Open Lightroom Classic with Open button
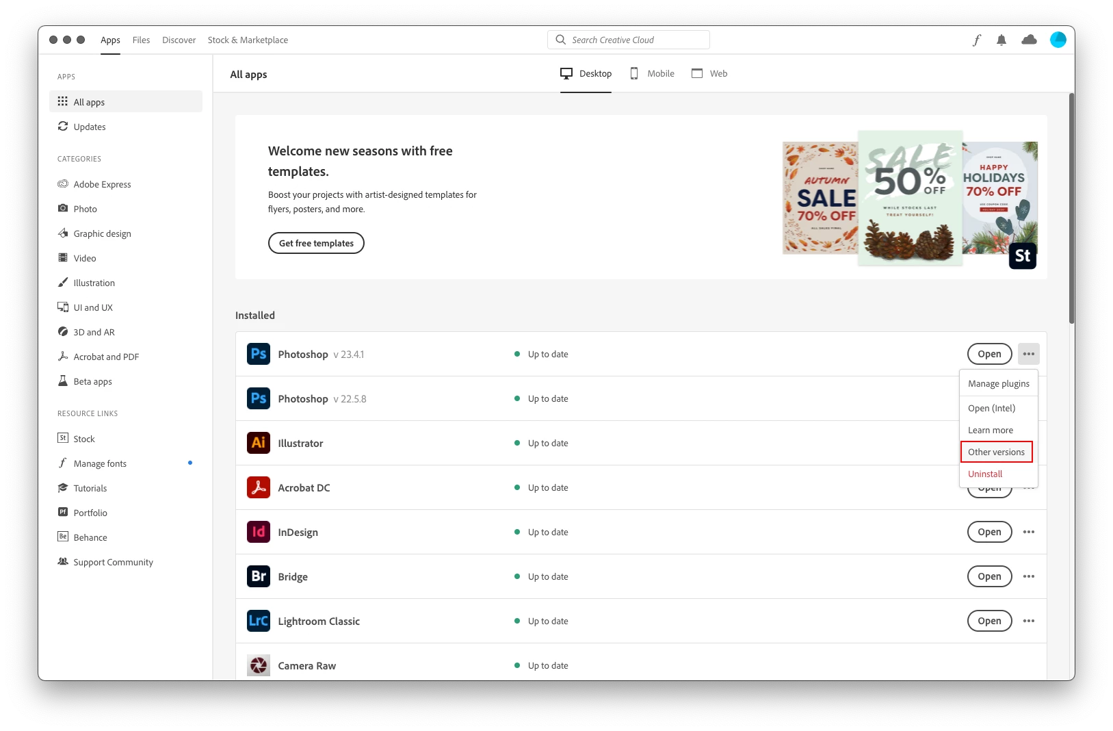 (x=989, y=621)
